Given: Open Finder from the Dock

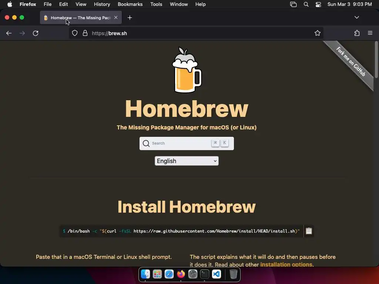Looking at the screenshot, I should coord(145,274).
